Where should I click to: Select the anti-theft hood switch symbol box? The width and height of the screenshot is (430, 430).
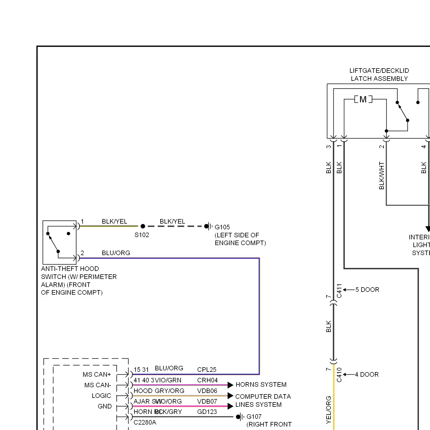point(59,242)
